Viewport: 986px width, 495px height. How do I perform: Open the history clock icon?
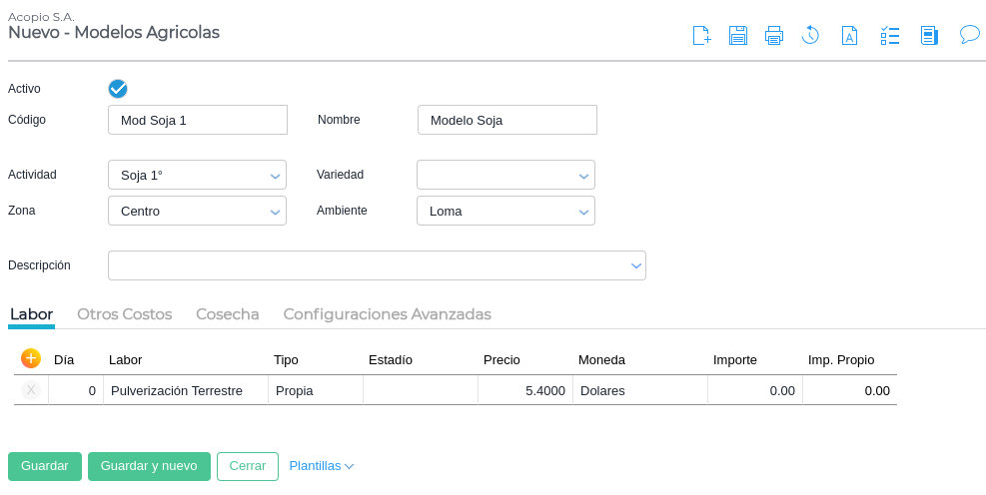pyautogui.click(x=810, y=36)
